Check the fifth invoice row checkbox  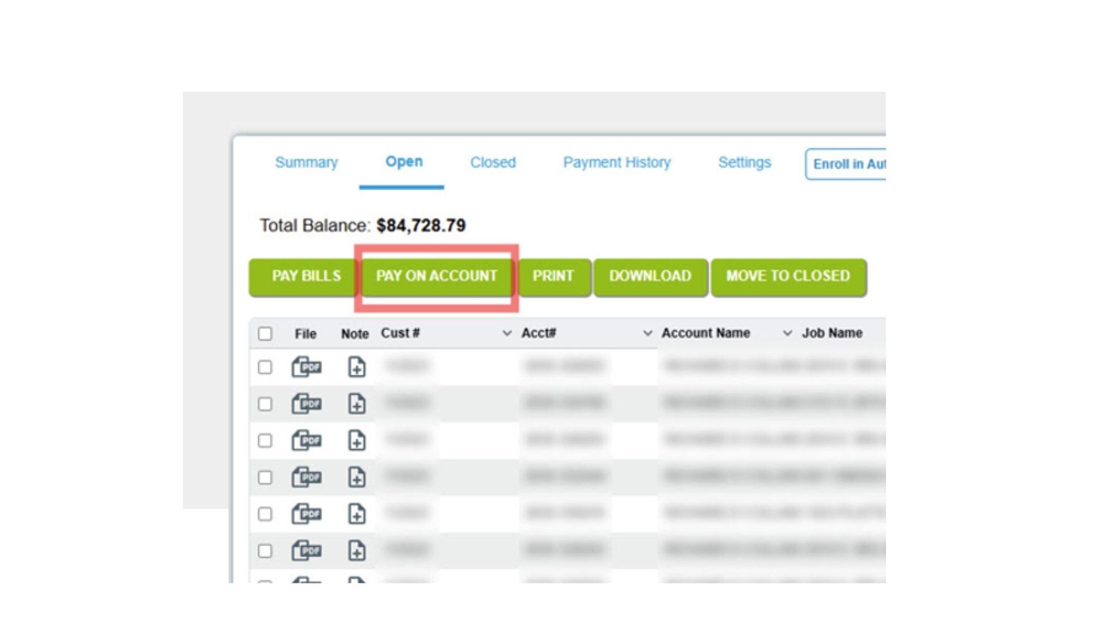tap(265, 514)
